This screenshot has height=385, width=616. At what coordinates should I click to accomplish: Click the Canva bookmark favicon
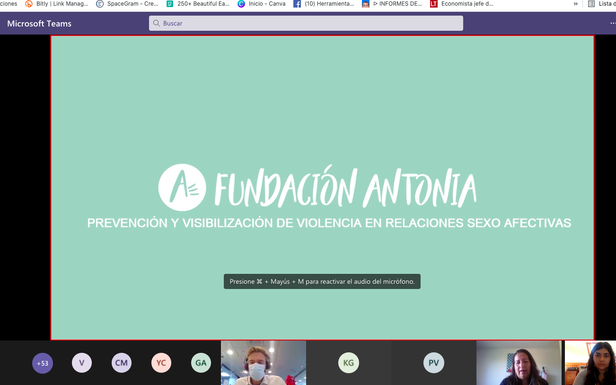click(241, 4)
